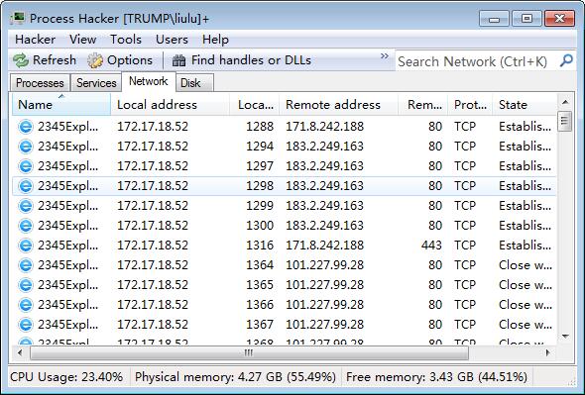Viewport: 585px width, 395px height.
Task: Click the Refresh toolbar button label
Action: tap(55, 60)
